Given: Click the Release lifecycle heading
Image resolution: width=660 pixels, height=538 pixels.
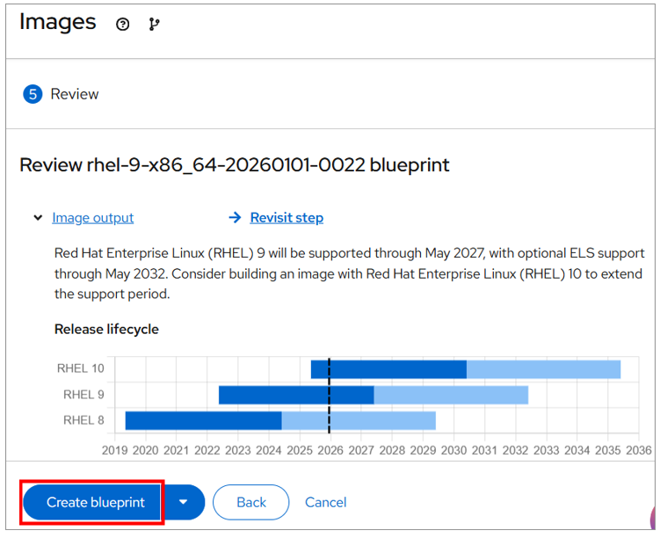Looking at the screenshot, I should coord(106,329).
